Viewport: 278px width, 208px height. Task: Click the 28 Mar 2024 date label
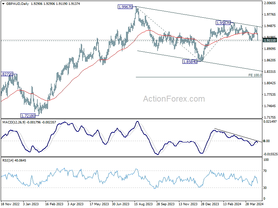tap(254, 204)
